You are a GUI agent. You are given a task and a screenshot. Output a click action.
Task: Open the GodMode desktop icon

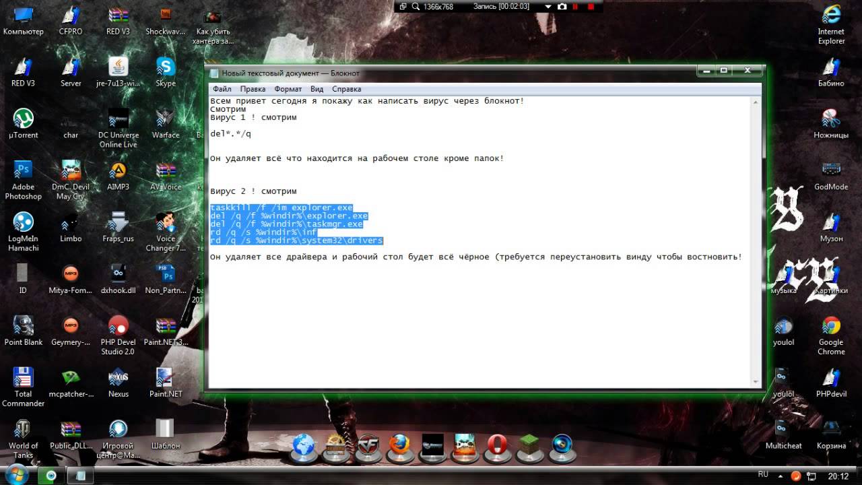(831, 176)
